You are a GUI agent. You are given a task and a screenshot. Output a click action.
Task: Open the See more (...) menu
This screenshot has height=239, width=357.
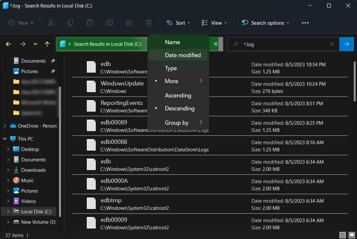point(305,23)
